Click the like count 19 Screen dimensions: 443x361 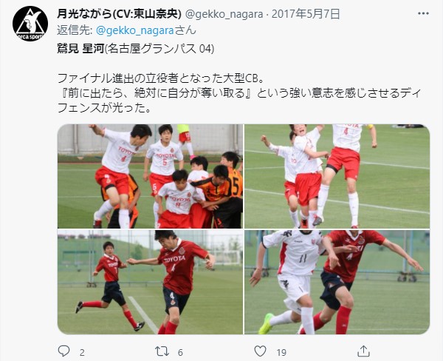tap(281, 353)
